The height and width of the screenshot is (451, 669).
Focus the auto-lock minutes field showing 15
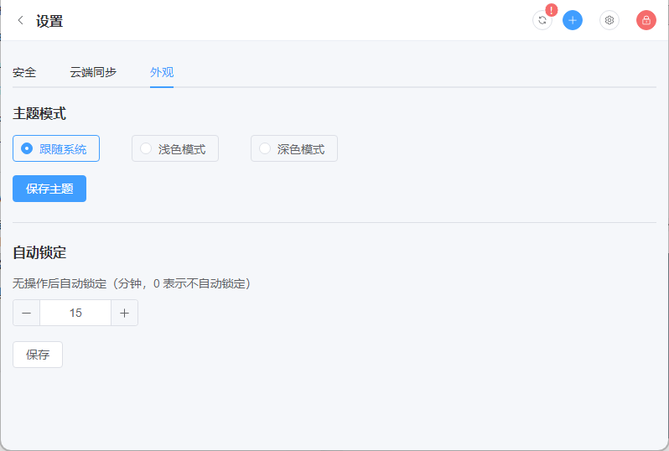pos(75,313)
